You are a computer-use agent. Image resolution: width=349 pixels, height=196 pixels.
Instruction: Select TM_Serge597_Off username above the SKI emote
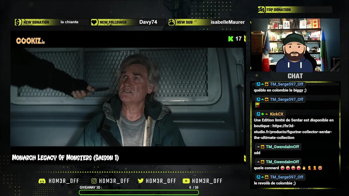click(x=287, y=99)
